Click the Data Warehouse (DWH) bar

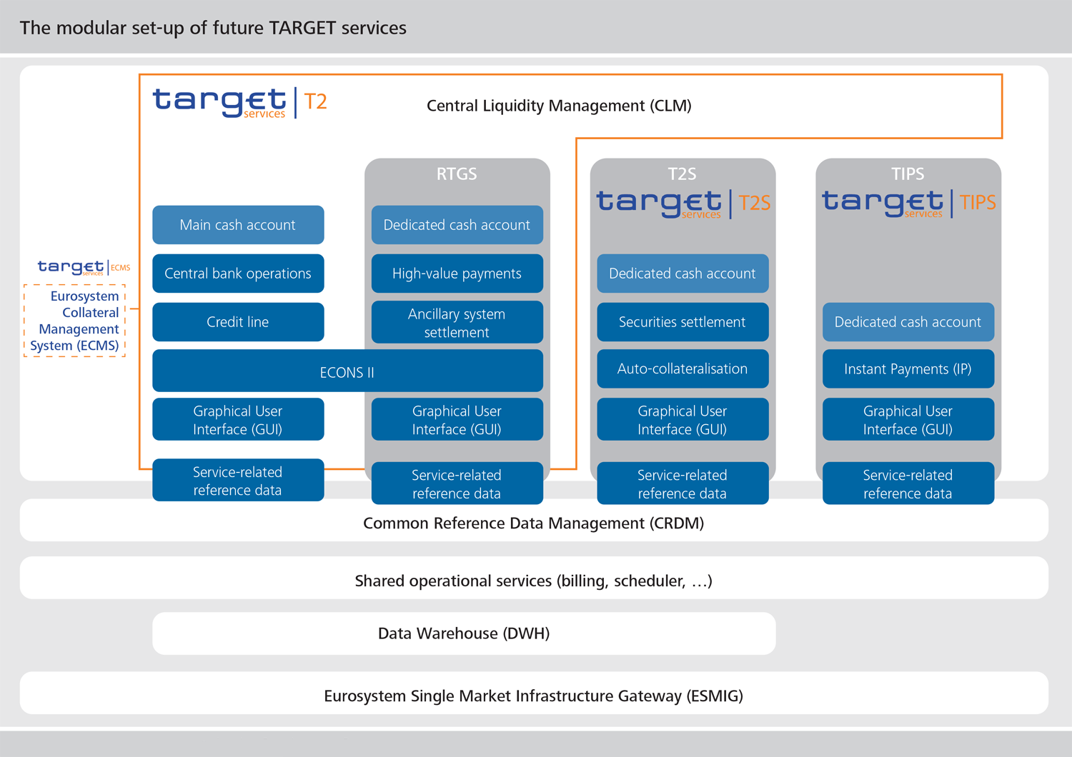point(464,633)
